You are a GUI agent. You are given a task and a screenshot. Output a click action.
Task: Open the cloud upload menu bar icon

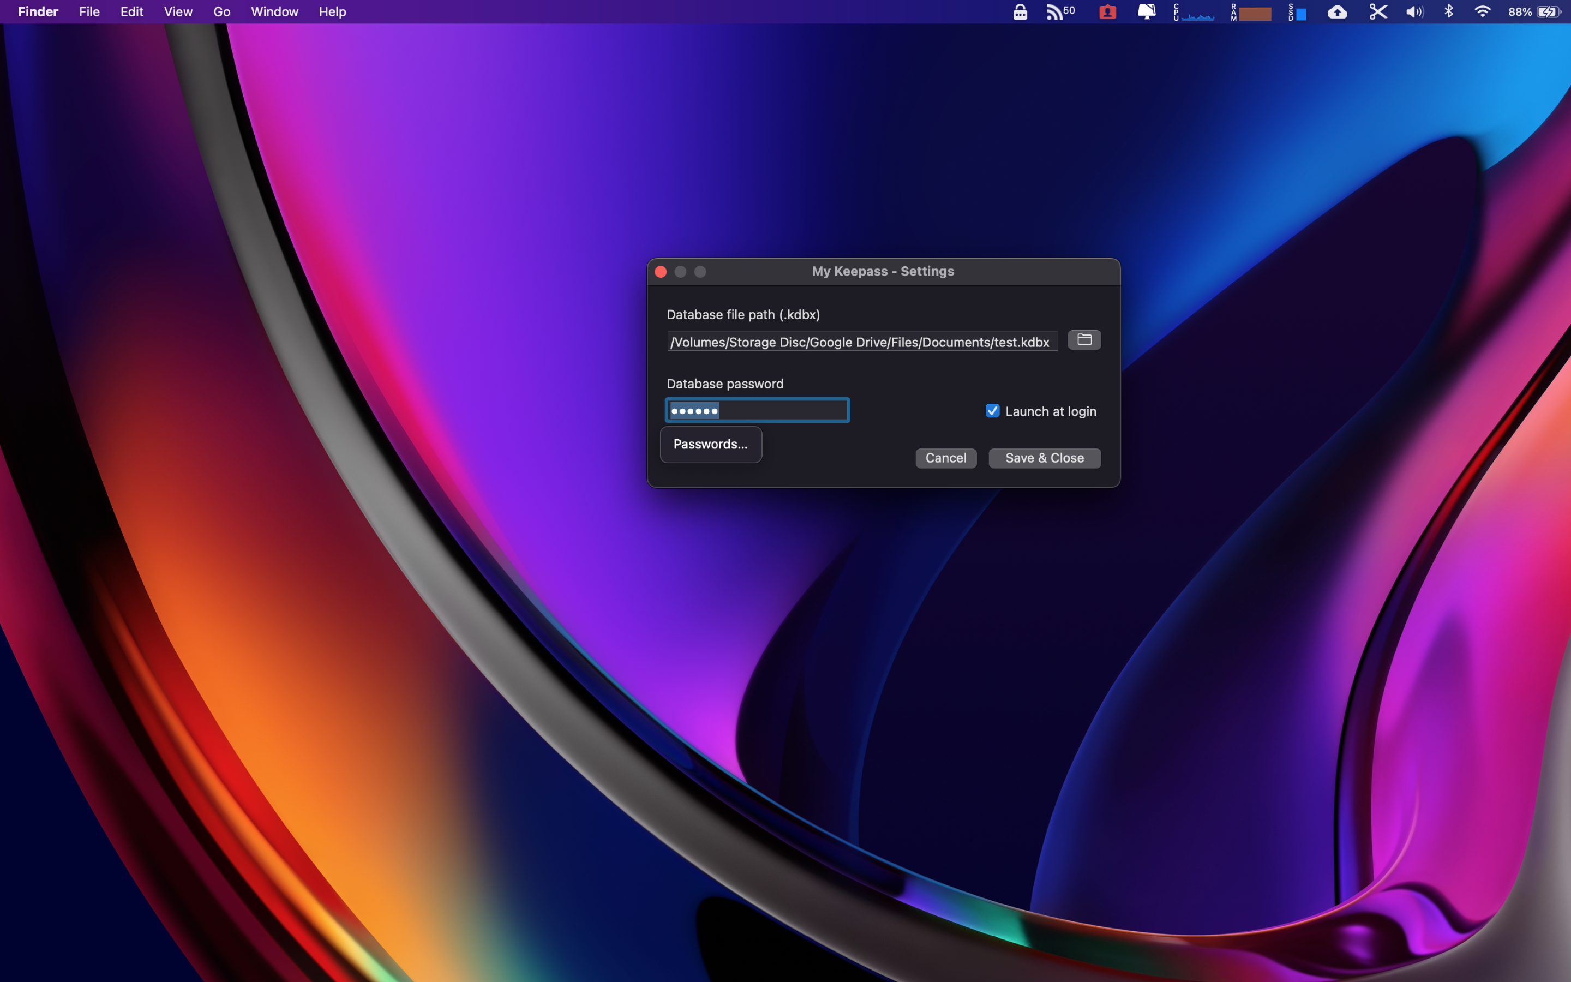[1338, 11]
